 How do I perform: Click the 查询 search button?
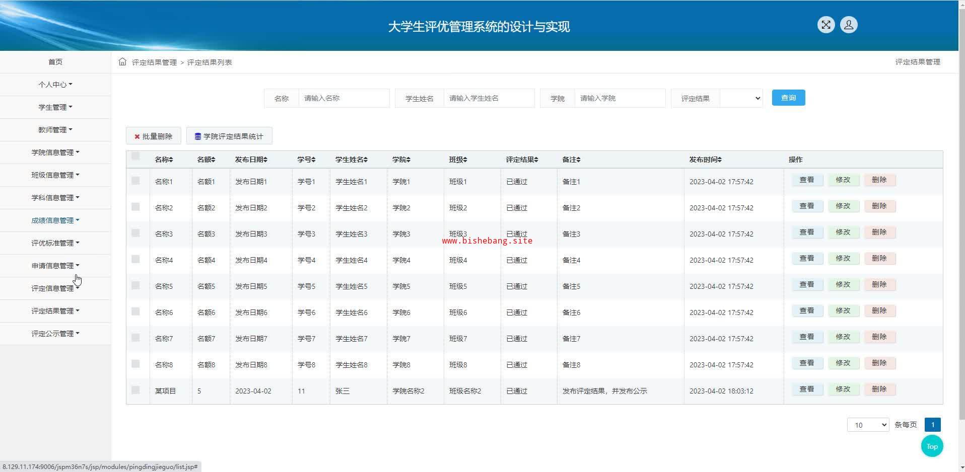[788, 98]
